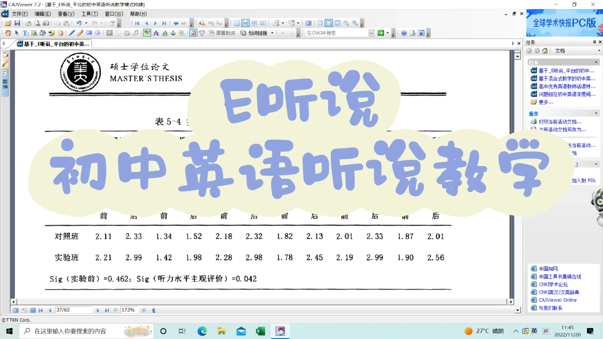Image resolution: width=603 pixels, height=339 pixels.
Task: Click the Print icon in the toolbar
Action: (x=28, y=23)
